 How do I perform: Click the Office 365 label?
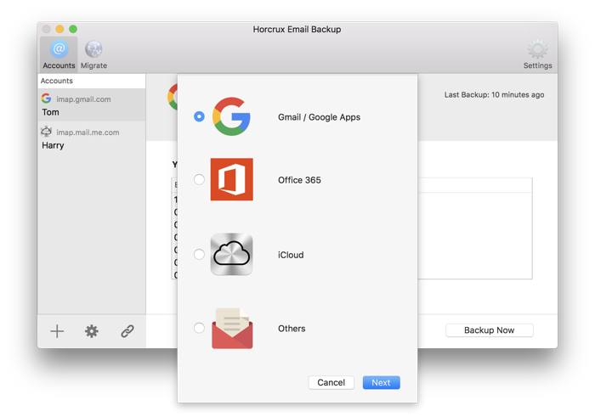299,180
